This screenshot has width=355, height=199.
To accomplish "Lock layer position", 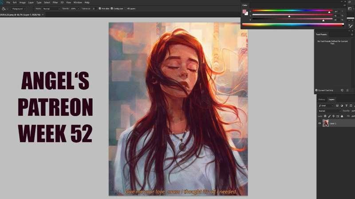I will tap(334, 116).
